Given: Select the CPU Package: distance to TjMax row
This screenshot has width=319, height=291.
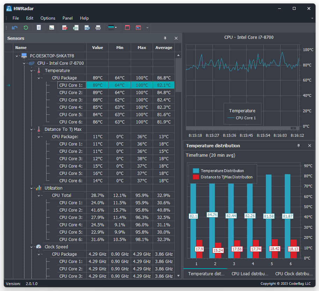Looking at the screenshot, I should pyautogui.click(x=112, y=136).
